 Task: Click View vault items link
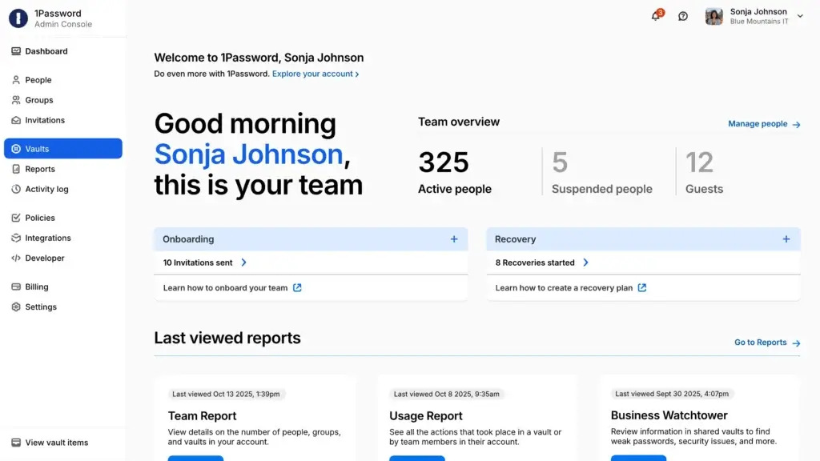(57, 443)
